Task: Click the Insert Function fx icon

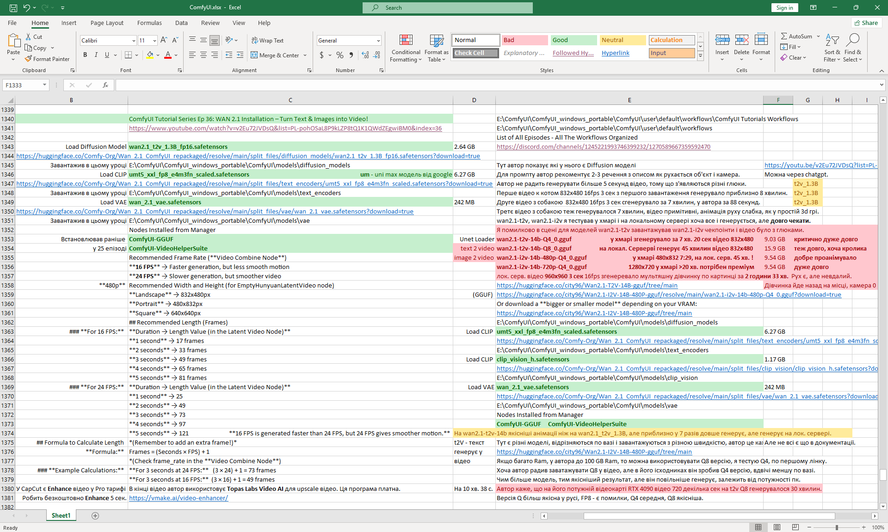Action: point(105,85)
